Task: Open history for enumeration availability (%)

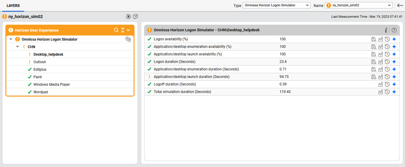Action: point(387,47)
